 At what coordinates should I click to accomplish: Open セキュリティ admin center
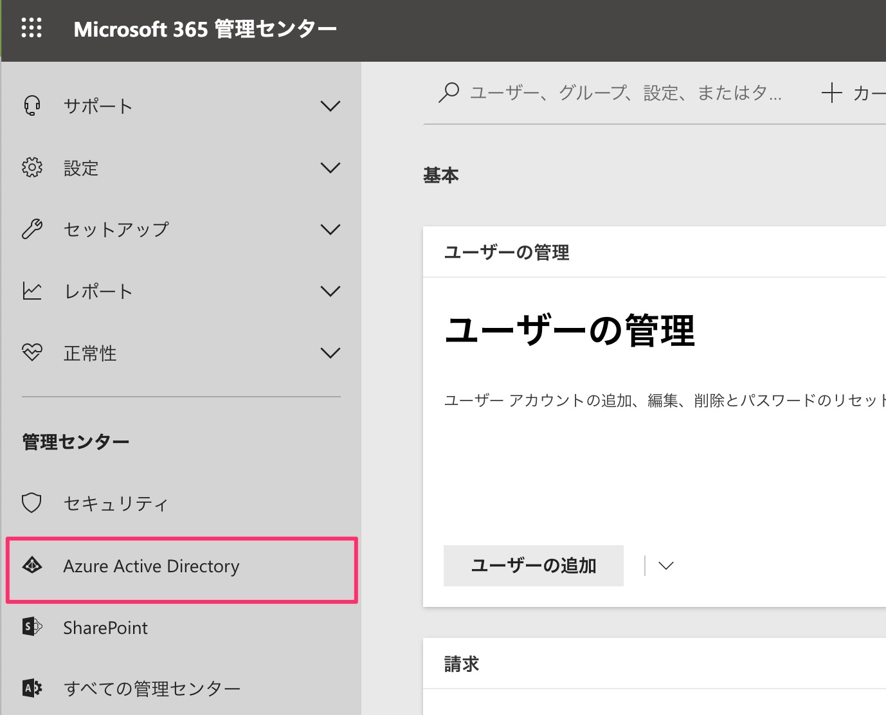tap(181, 503)
